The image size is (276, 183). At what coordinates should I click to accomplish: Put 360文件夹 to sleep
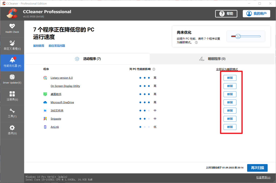tap(230, 111)
